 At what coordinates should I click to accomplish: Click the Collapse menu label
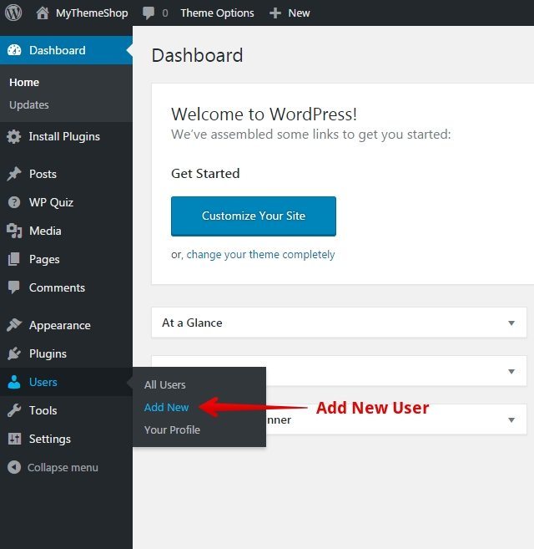(x=63, y=467)
